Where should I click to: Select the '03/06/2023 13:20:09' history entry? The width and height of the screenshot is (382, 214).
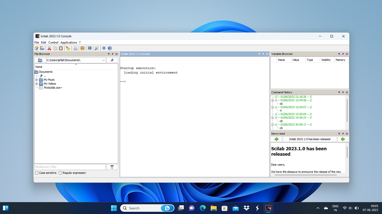click(294, 114)
